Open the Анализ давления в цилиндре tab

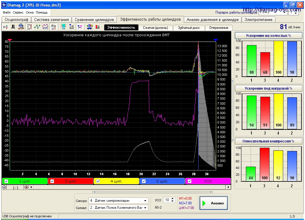(212, 20)
